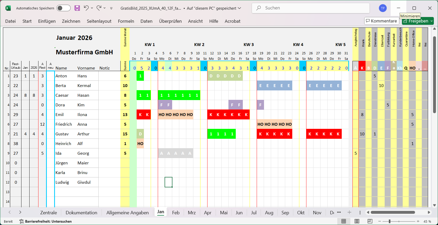Switch to Normal view in status bar
Screen dimensions: 438x225
point(344,221)
